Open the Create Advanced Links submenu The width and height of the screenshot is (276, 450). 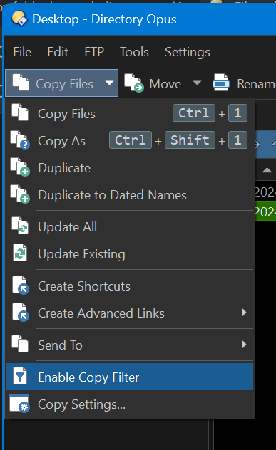click(130, 313)
